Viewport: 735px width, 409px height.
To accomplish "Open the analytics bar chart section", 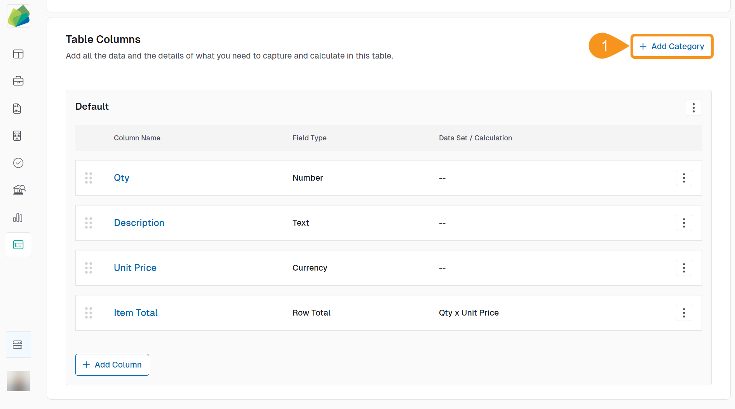I will tap(18, 217).
